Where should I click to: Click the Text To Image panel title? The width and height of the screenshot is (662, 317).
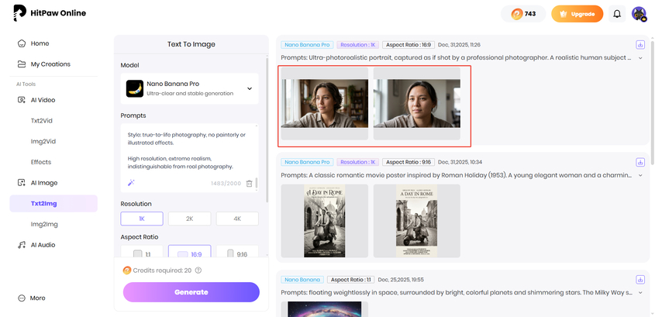191,44
